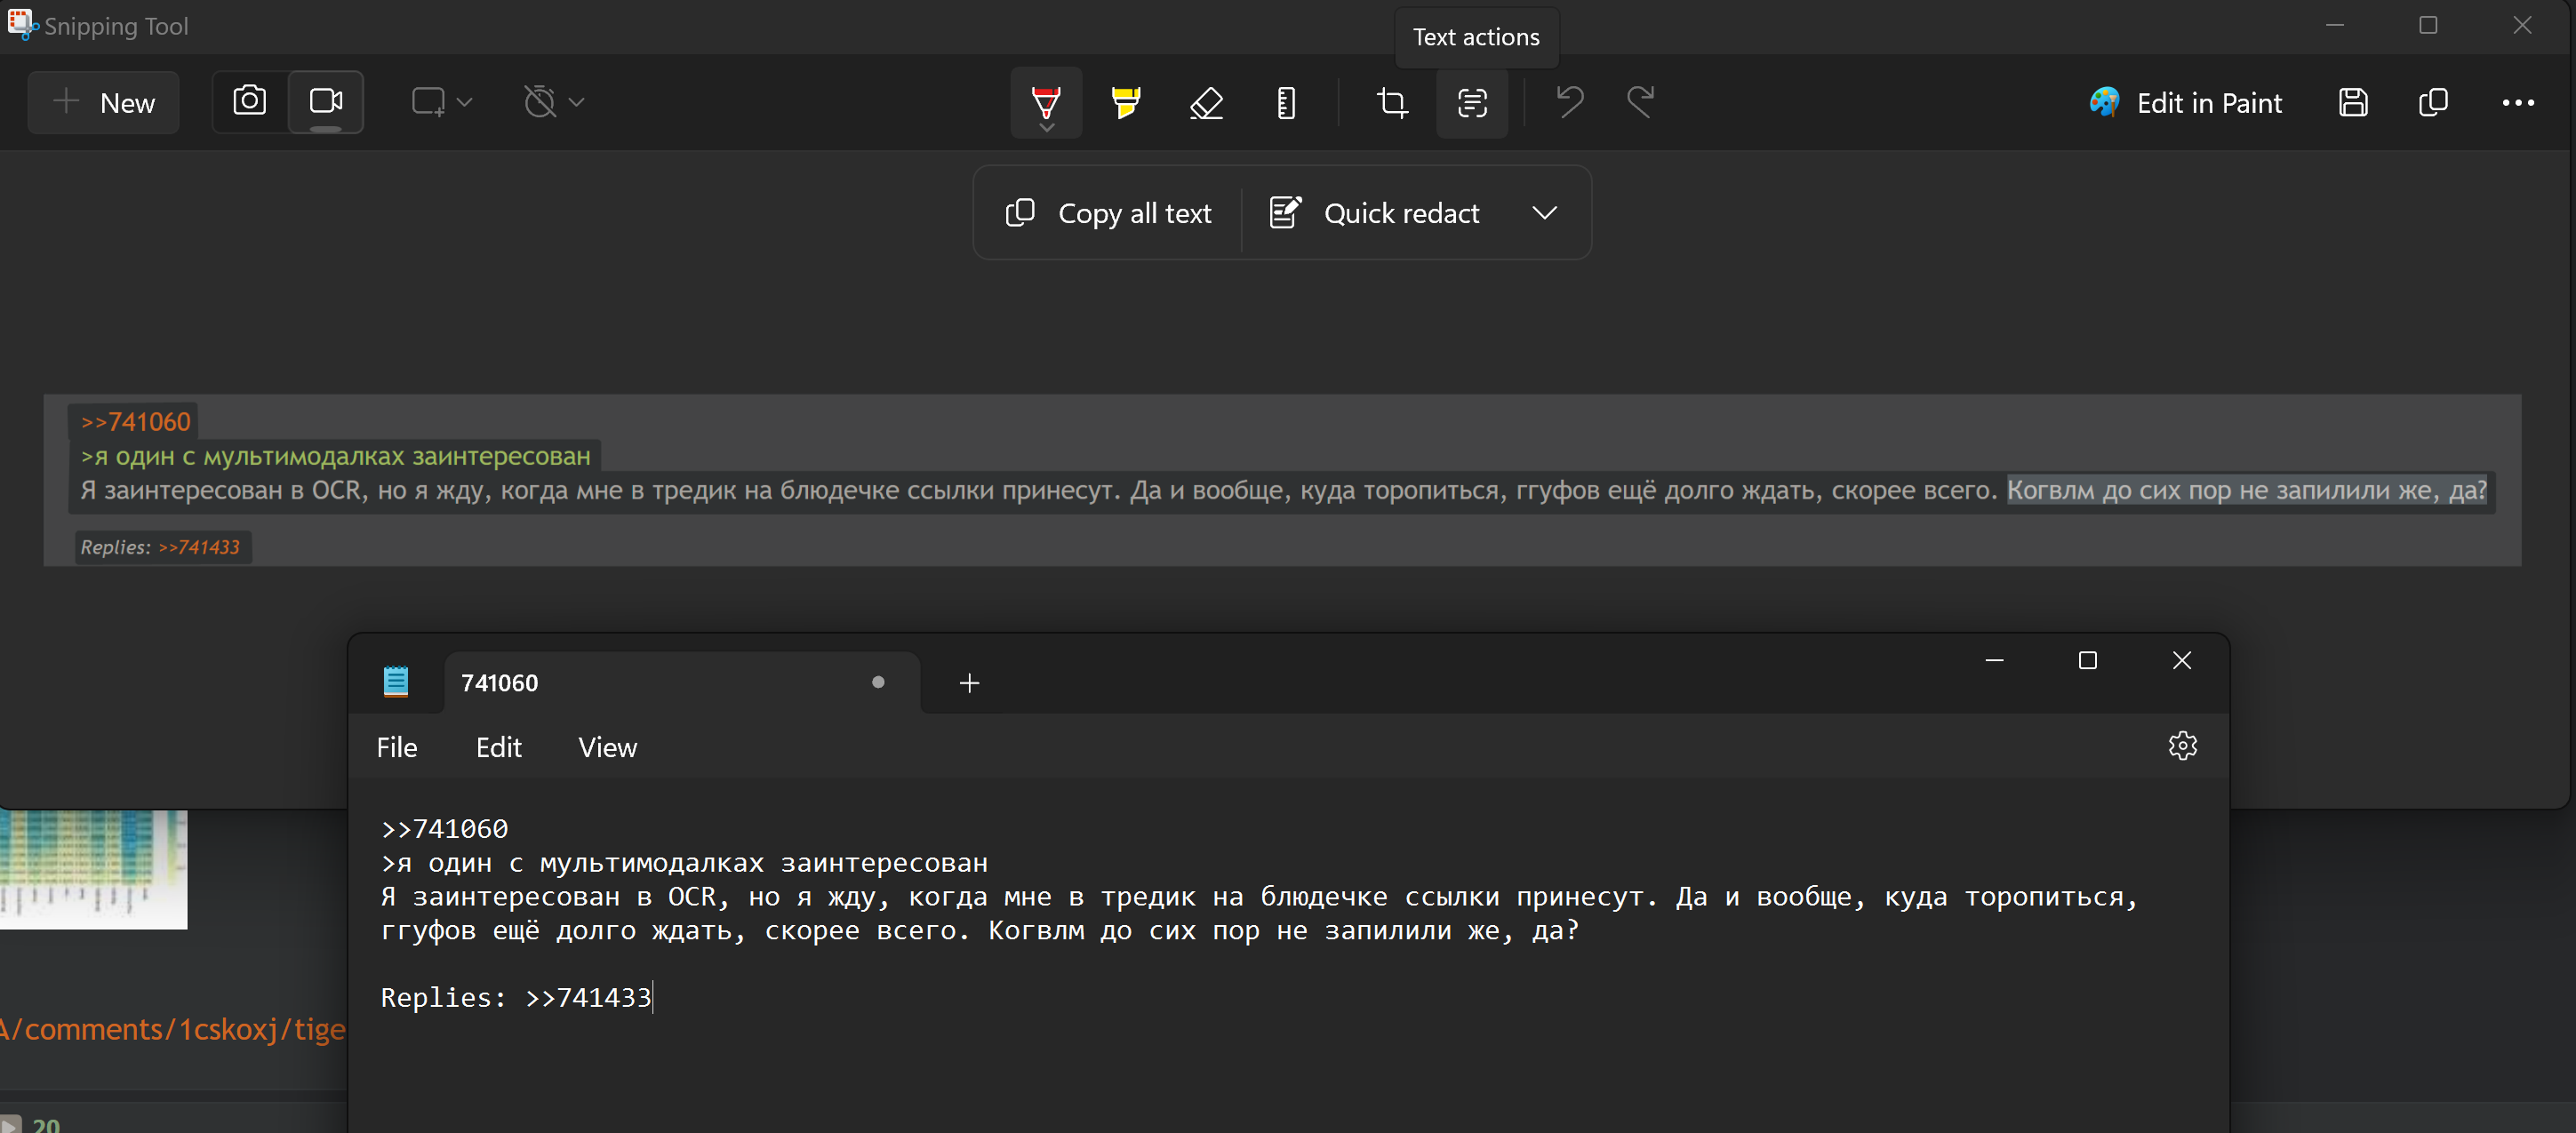Open Notepad File menu
The width and height of the screenshot is (2576, 1133).
[x=396, y=747]
